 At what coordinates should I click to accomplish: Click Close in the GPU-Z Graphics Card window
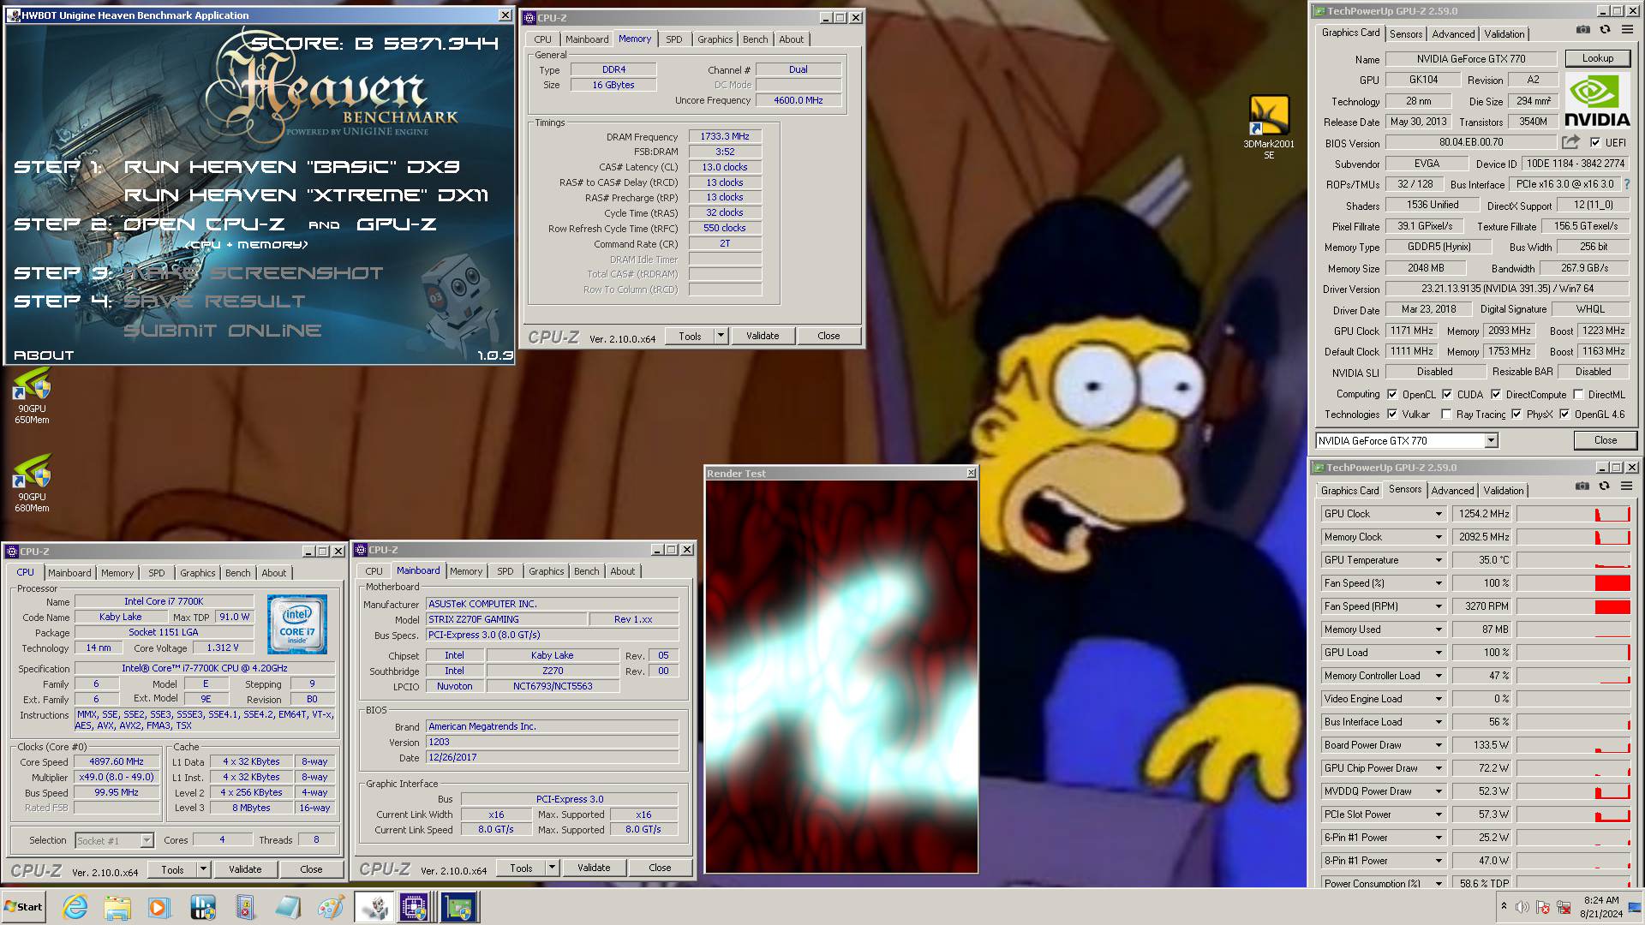(1606, 440)
